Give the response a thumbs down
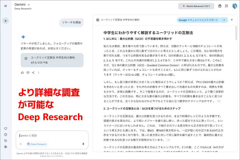Viewport: 240px width, 160px height. pos(28,73)
